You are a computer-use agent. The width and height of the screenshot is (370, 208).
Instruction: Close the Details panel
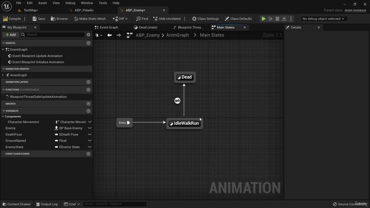pyautogui.click(x=319, y=27)
